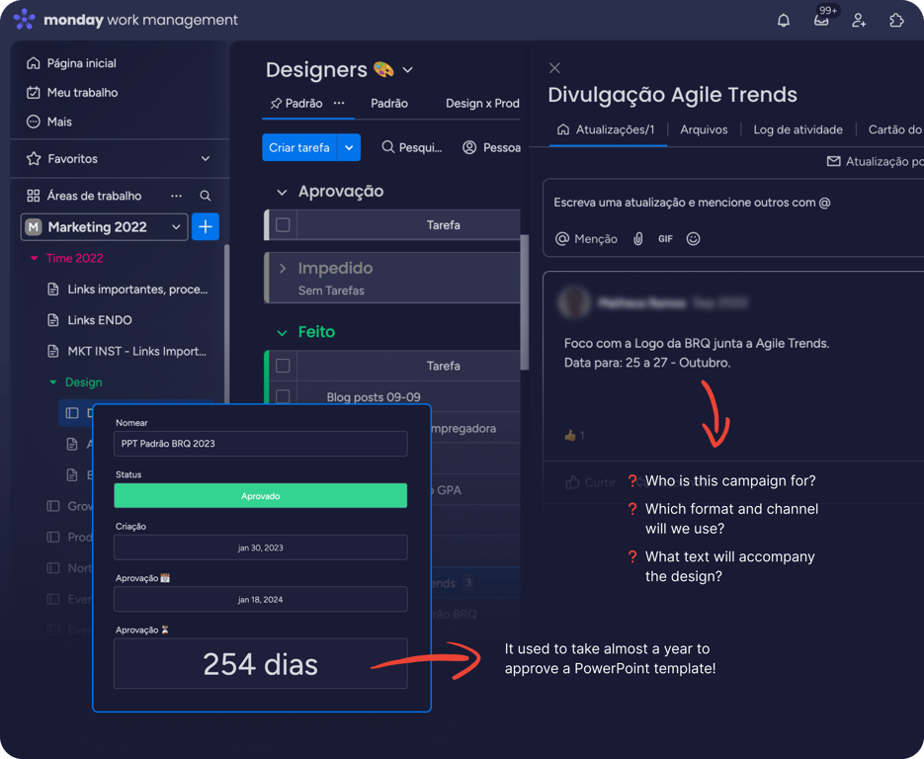Click Mais in the sidebar
Image resolution: width=924 pixels, height=759 pixels.
click(x=49, y=122)
